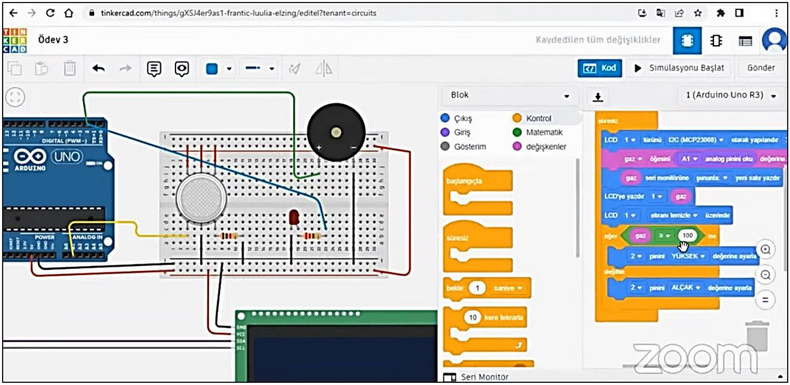Viewport: 790px width, 385px height.
Task: Click the Tinkercad logo
Action: click(x=15, y=40)
